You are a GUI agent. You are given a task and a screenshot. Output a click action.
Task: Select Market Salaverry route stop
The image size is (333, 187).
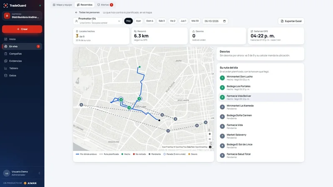click(261, 136)
